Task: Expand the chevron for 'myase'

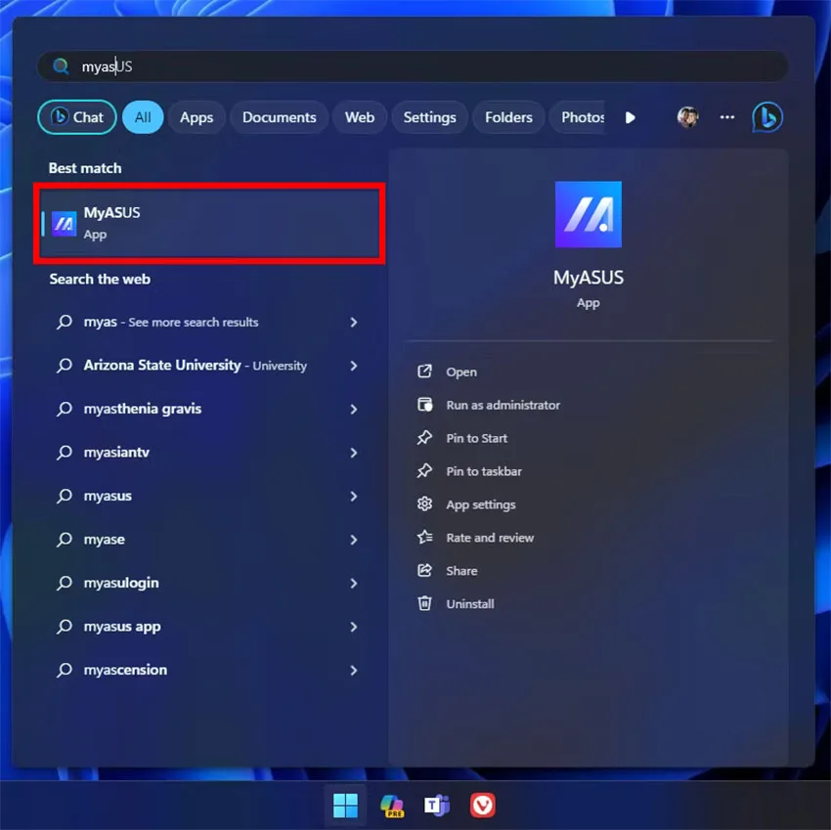Action: pos(354,540)
